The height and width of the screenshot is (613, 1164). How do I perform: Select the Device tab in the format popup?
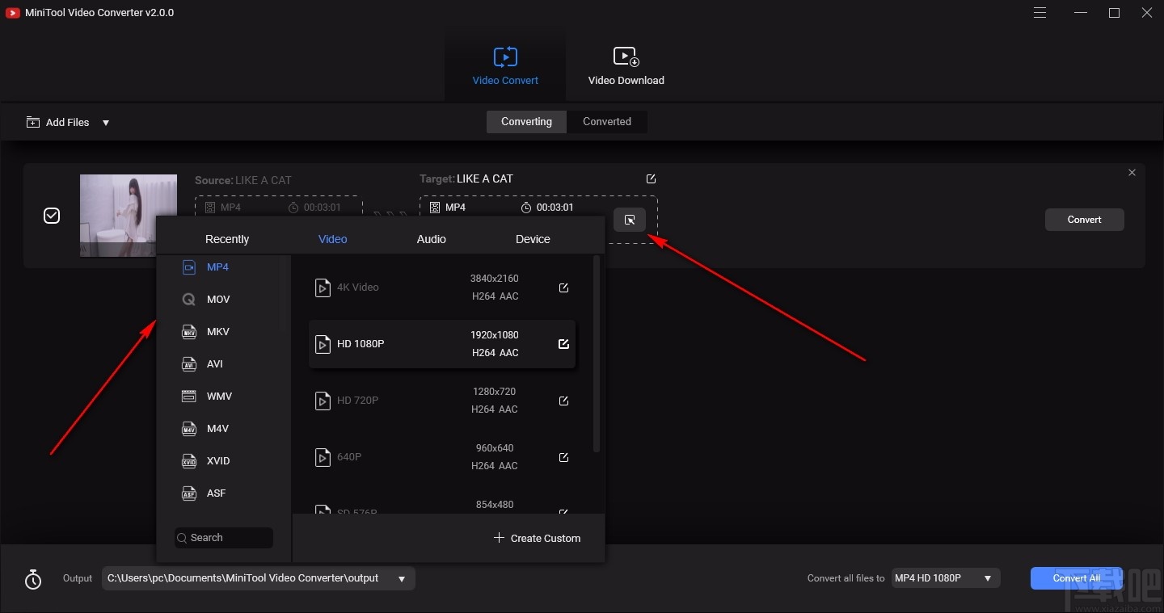(533, 239)
